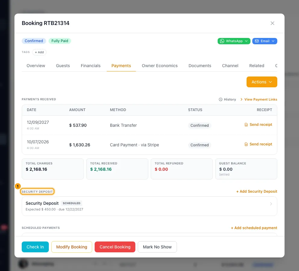Image resolution: width=299 pixels, height=271 pixels.
Task: Click Modify Booking
Action: [72, 247]
